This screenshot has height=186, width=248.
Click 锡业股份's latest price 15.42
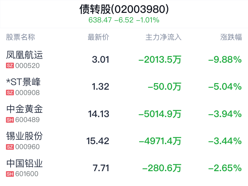pos(98,141)
